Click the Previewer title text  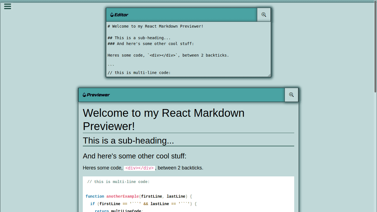click(x=98, y=95)
